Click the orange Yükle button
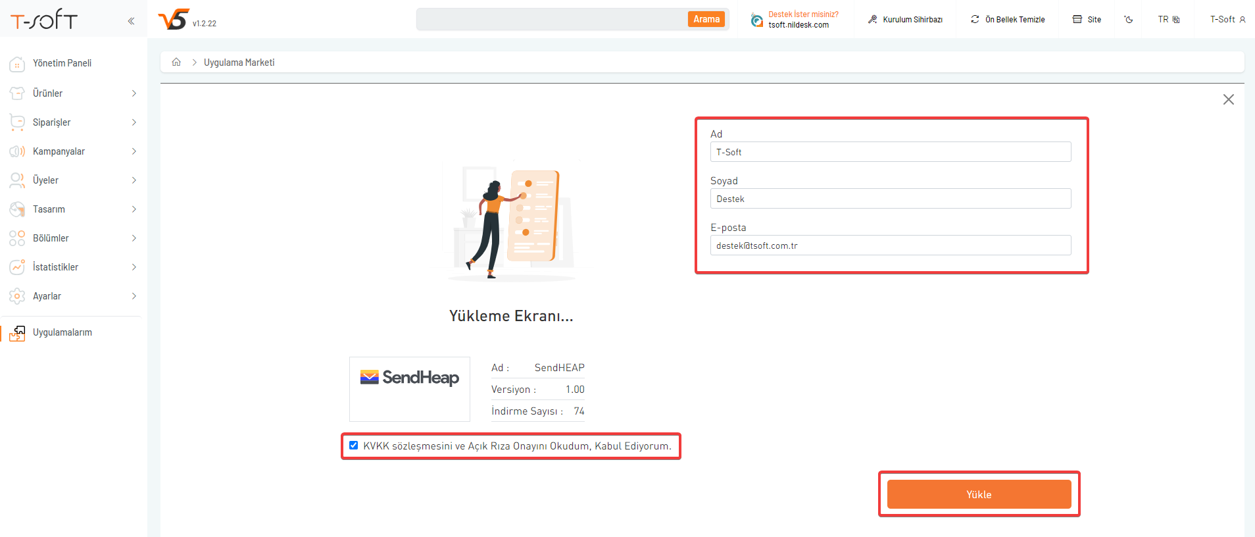This screenshot has width=1255, height=537. [979, 494]
